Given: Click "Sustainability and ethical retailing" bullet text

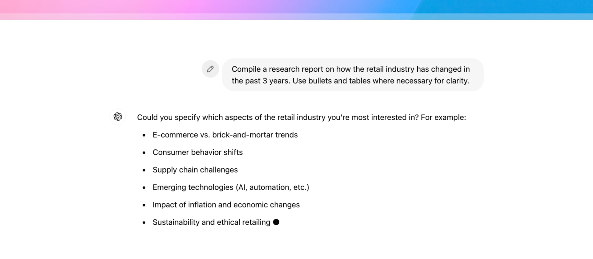Looking at the screenshot, I should (x=211, y=222).
